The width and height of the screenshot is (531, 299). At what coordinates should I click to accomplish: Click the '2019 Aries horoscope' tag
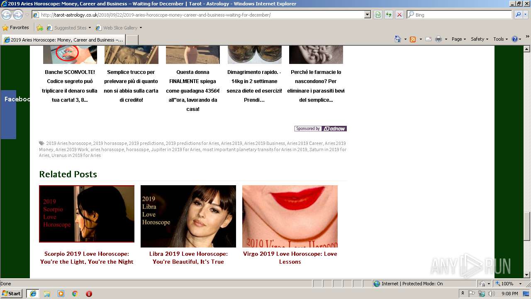pyautogui.click(x=68, y=143)
